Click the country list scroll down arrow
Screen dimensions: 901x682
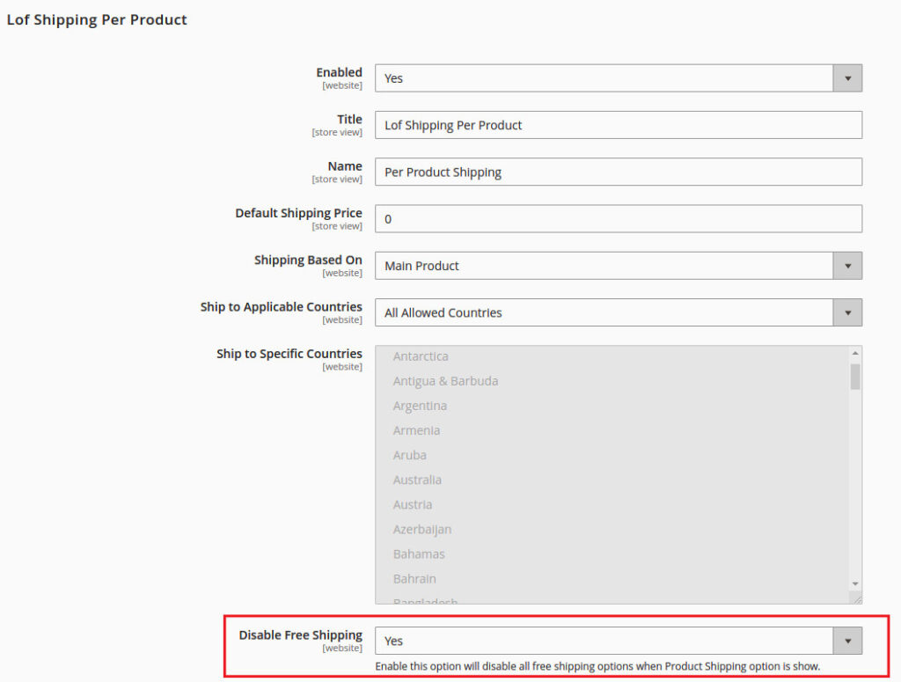coord(855,583)
